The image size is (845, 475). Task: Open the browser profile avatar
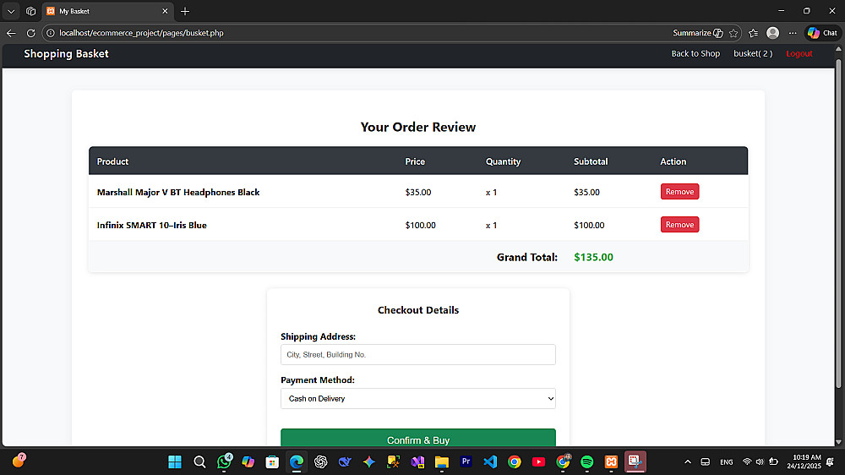click(773, 33)
